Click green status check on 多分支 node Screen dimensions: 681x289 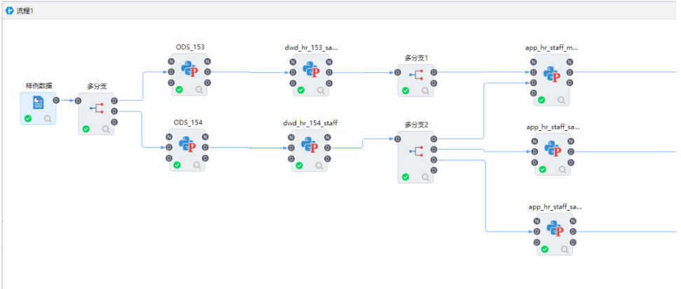pos(86,129)
